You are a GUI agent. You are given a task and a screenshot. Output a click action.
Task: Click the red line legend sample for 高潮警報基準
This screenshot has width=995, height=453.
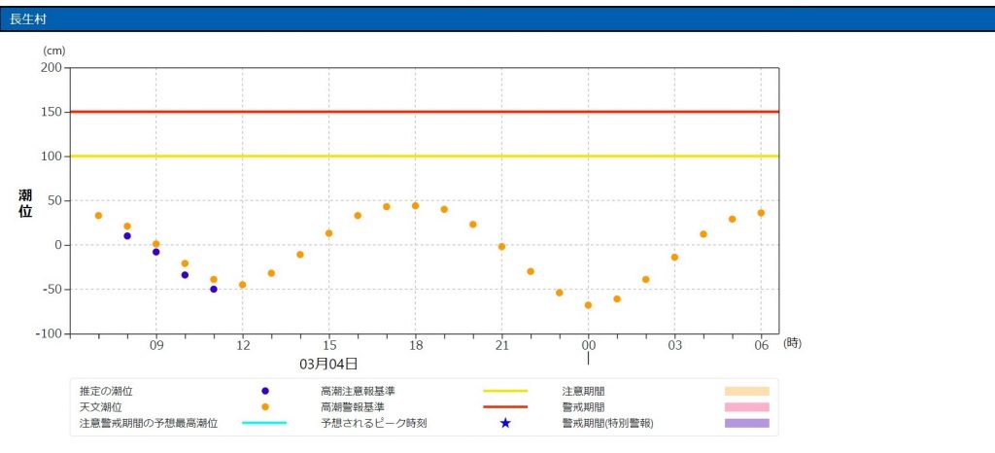(505, 406)
